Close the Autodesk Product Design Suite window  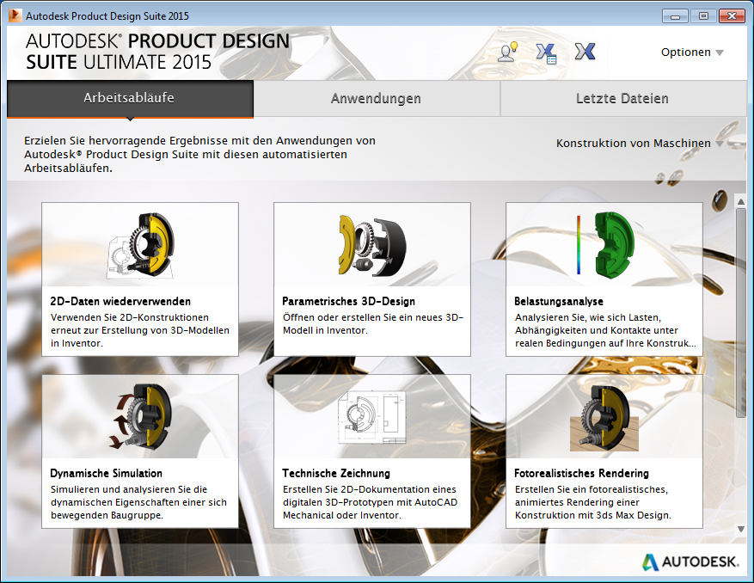click(x=732, y=15)
